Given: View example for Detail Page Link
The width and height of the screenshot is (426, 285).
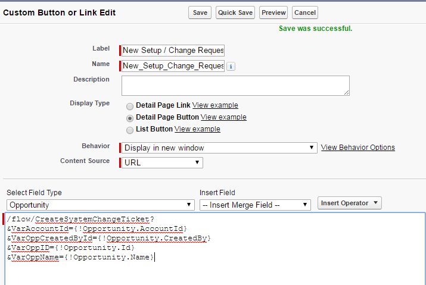Looking at the screenshot, I should coord(215,105).
